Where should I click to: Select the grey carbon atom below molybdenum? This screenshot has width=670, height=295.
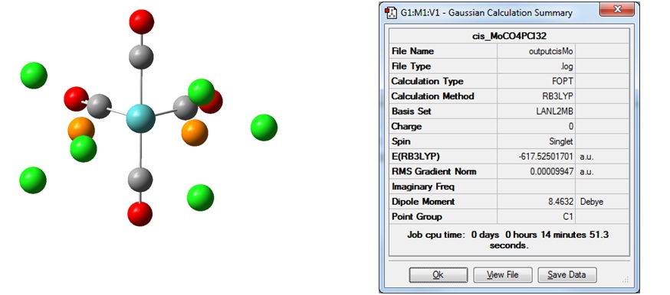click(x=140, y=179)
